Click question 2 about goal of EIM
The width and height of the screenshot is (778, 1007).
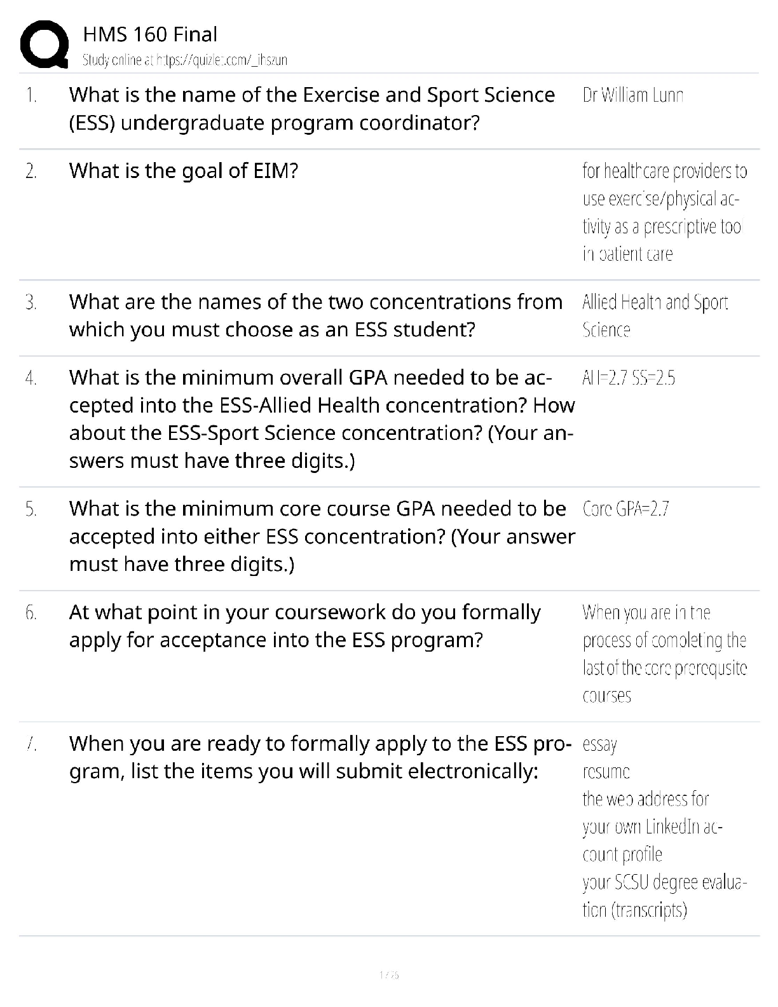coord(184,171)
